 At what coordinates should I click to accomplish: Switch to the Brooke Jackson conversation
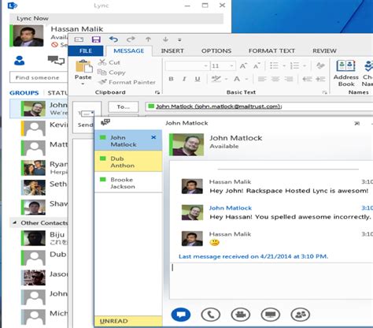pyautogui.click(x=128, y=183)
